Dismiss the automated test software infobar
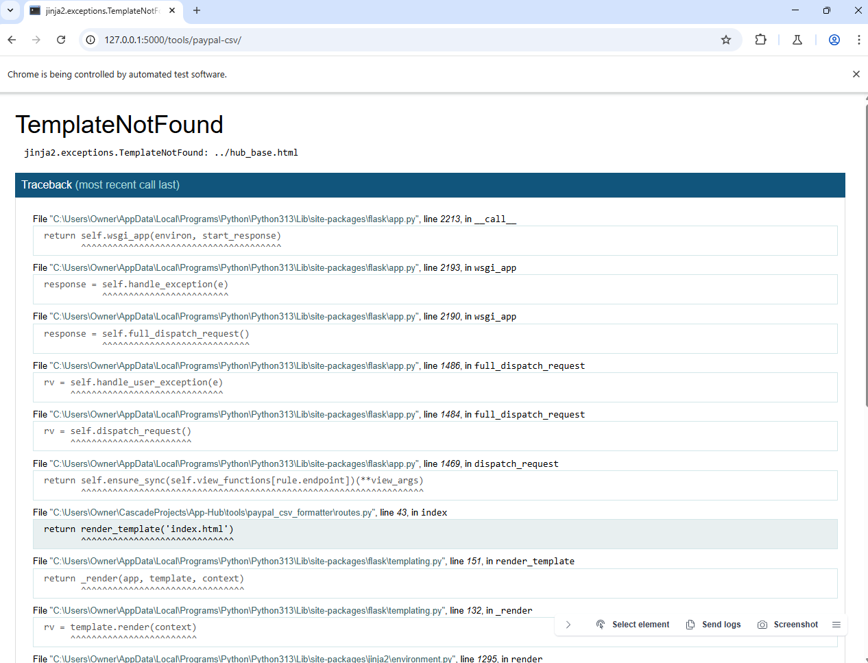Image resolution: width=868 pixels, height=663 pixels. pos(856,74)
